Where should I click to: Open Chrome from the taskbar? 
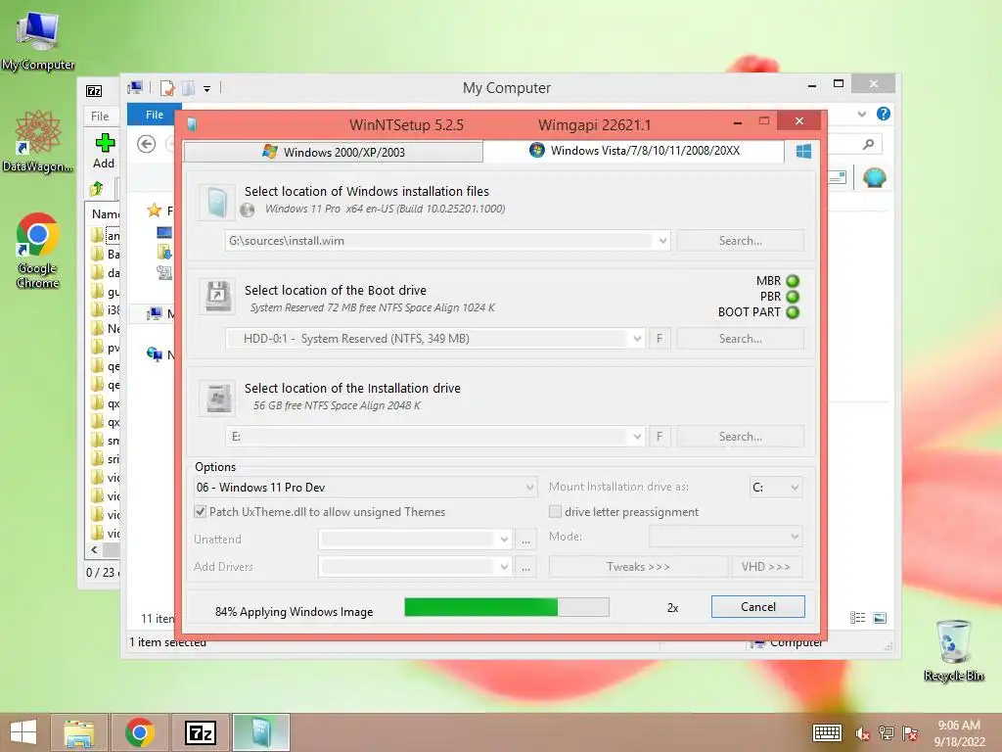coord(140,732)
